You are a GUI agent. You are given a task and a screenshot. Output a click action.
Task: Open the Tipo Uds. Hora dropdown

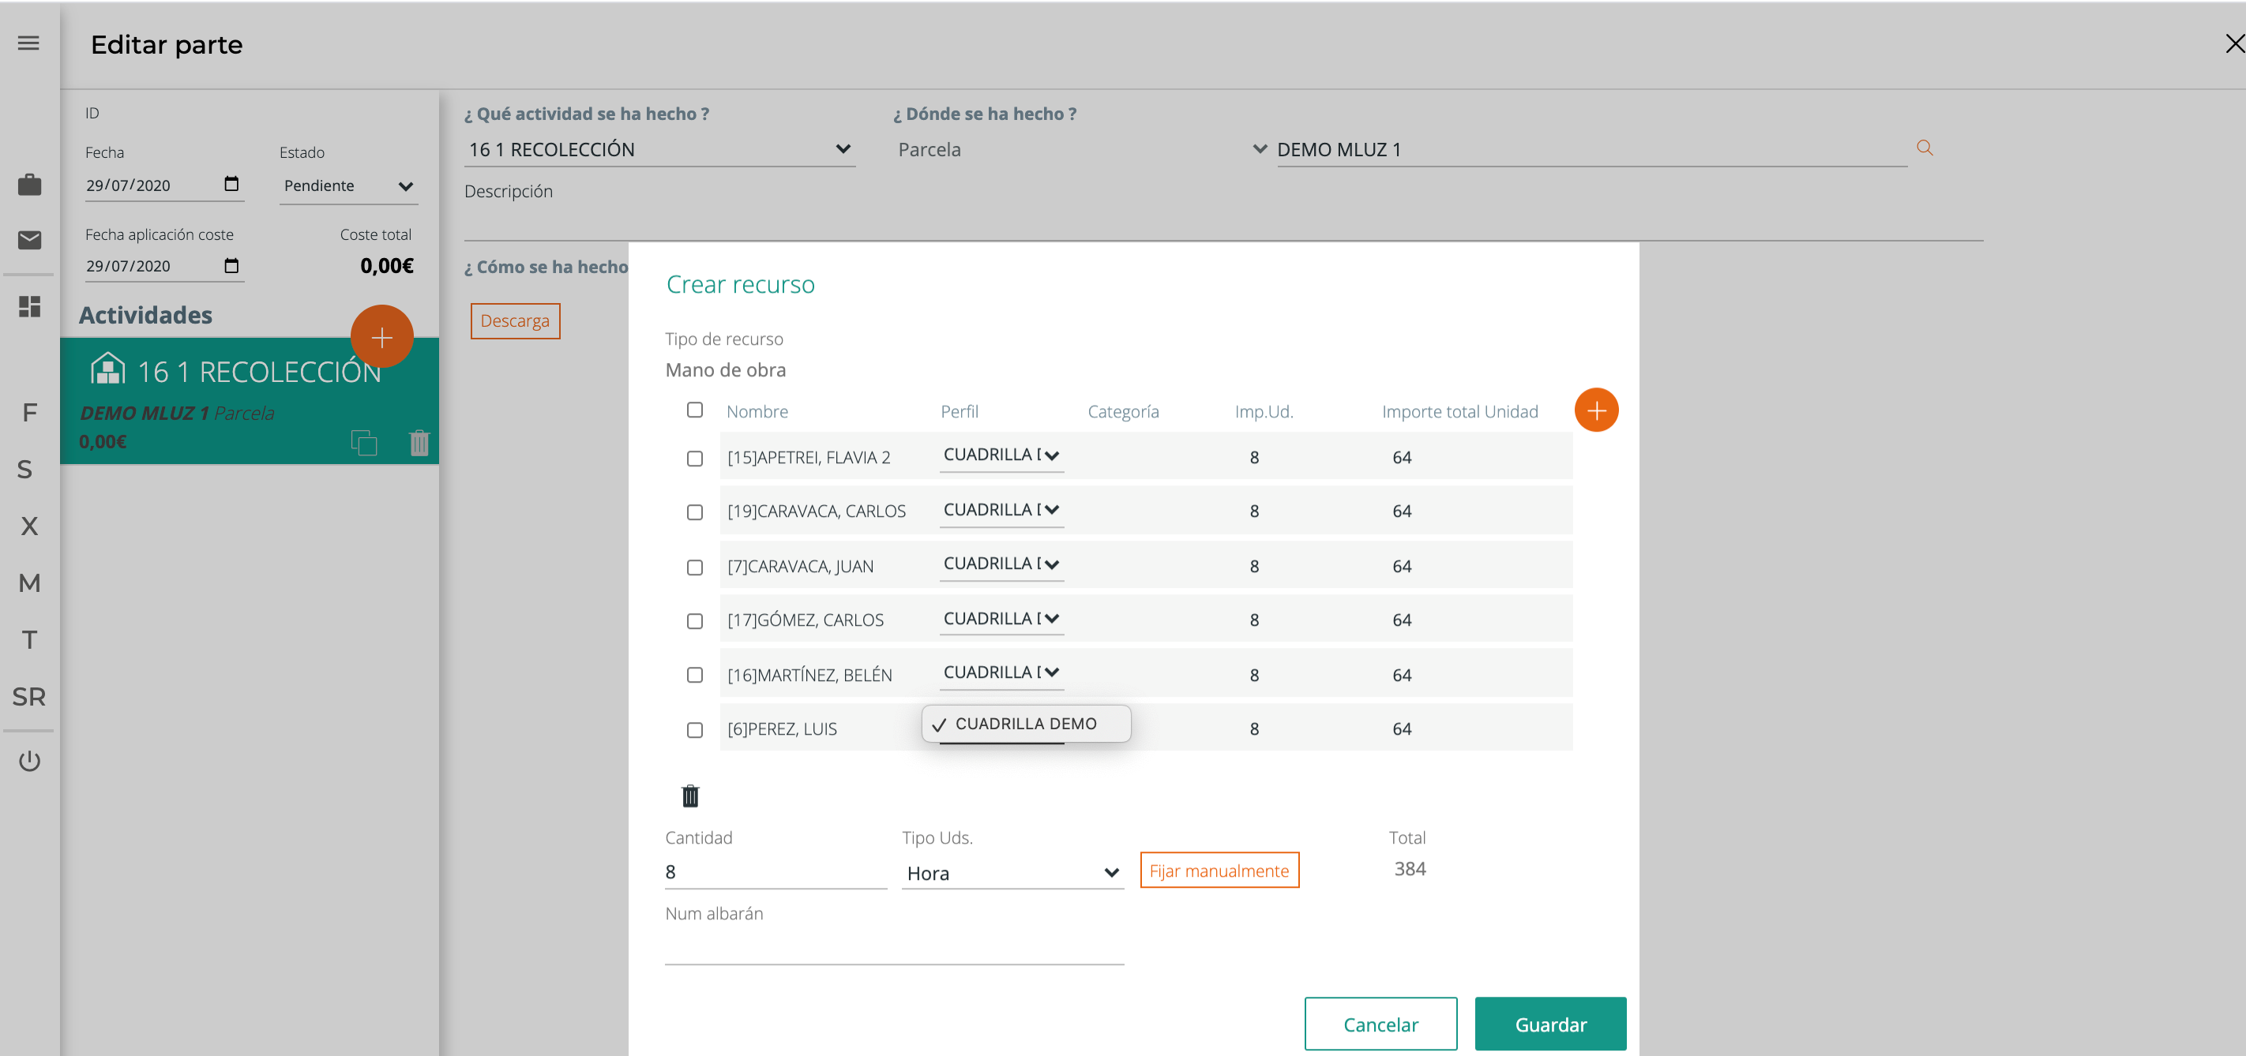[x=1012, y=873]
